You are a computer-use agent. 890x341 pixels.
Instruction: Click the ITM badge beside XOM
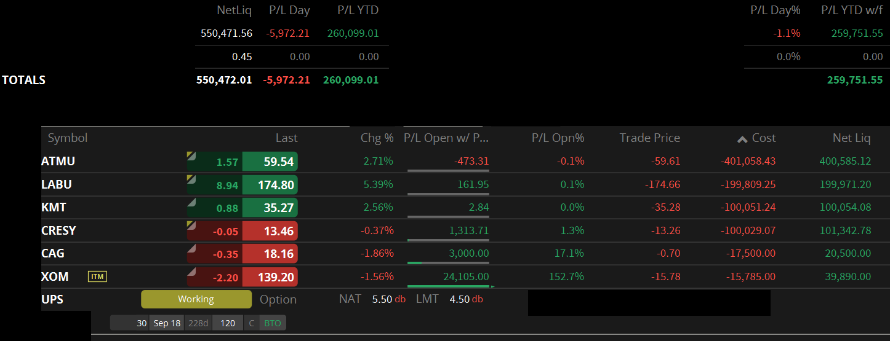97,276
